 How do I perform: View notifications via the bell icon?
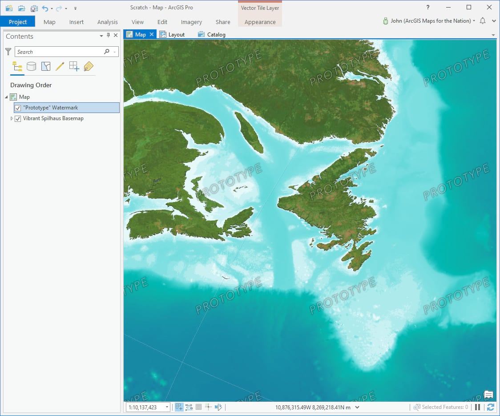[483, 21]
